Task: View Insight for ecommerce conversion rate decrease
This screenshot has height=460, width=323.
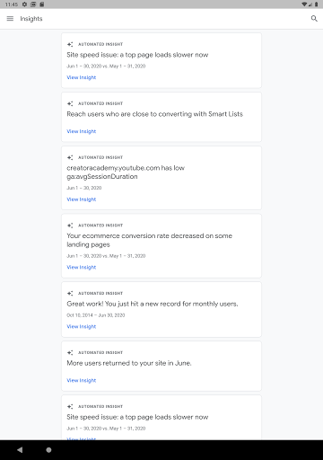Action: (82, 267)
